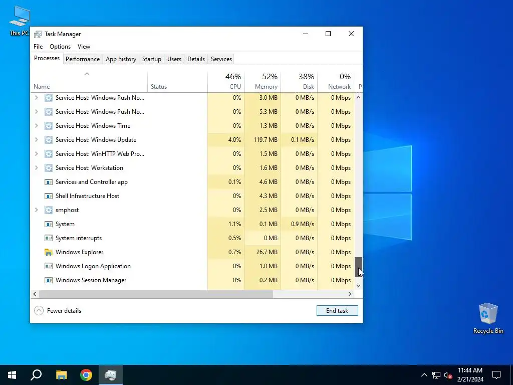
Task: Click the Service Host: Workstation gear icon
Action: 49,168
